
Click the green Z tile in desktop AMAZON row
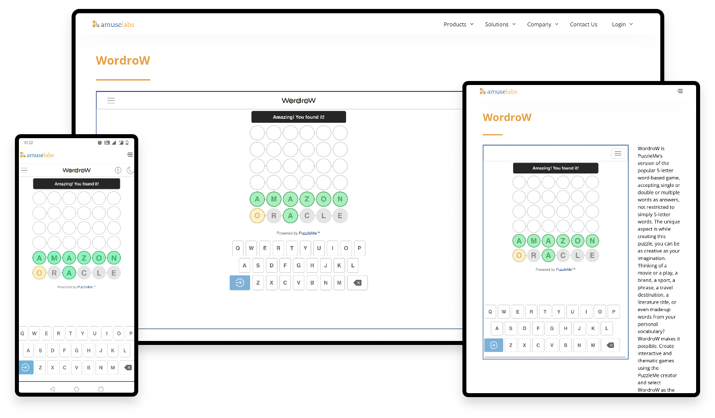click(307, 199)
